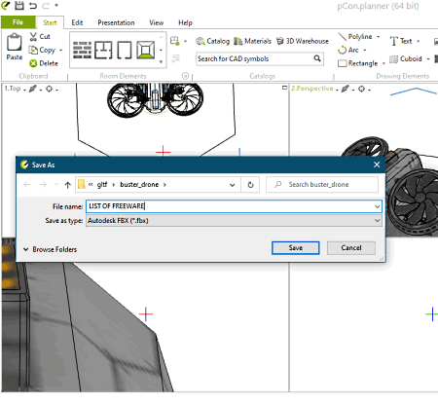
Task: Select the Rectangle drawing tool
Action: 358,63
